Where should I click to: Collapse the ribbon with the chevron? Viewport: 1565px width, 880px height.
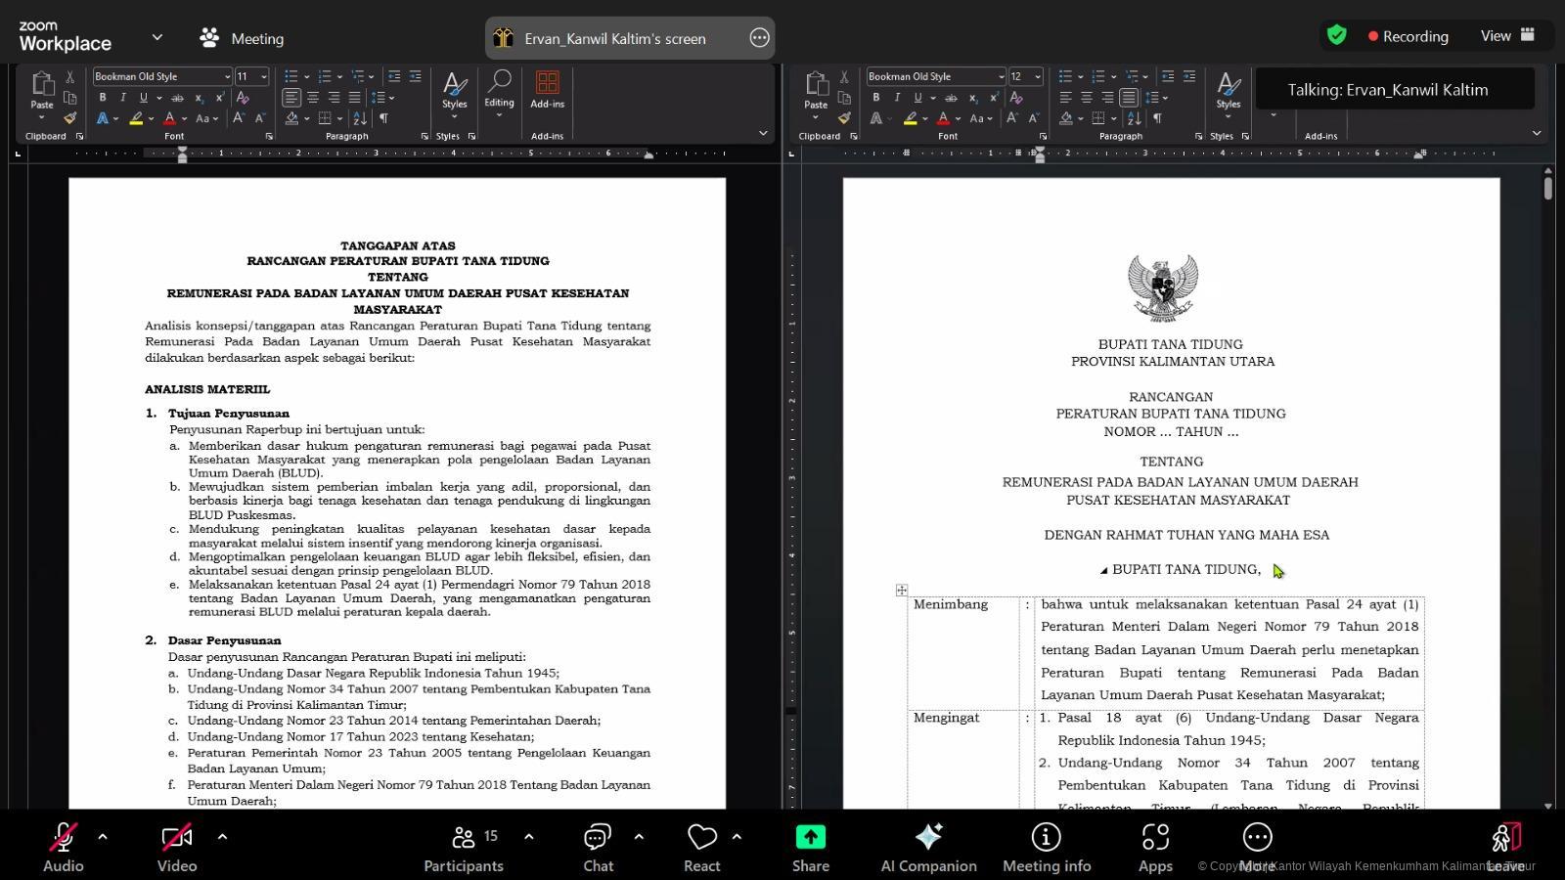(763, 133)
